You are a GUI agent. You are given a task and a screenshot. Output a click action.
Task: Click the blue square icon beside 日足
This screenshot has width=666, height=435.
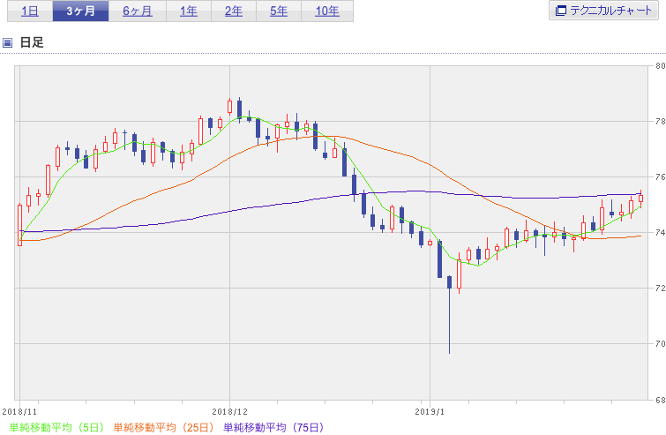8,42
